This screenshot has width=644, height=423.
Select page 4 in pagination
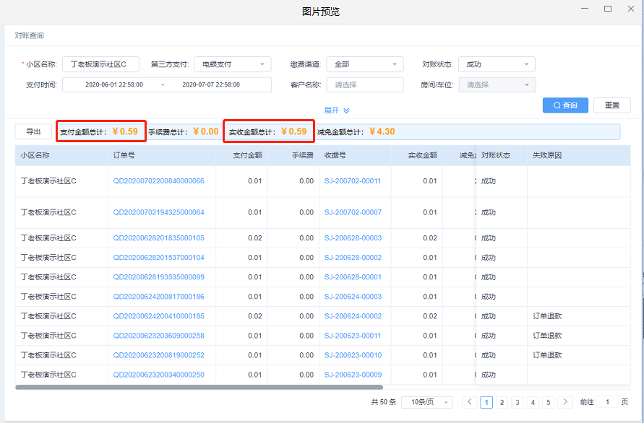[x=533, y=402]
